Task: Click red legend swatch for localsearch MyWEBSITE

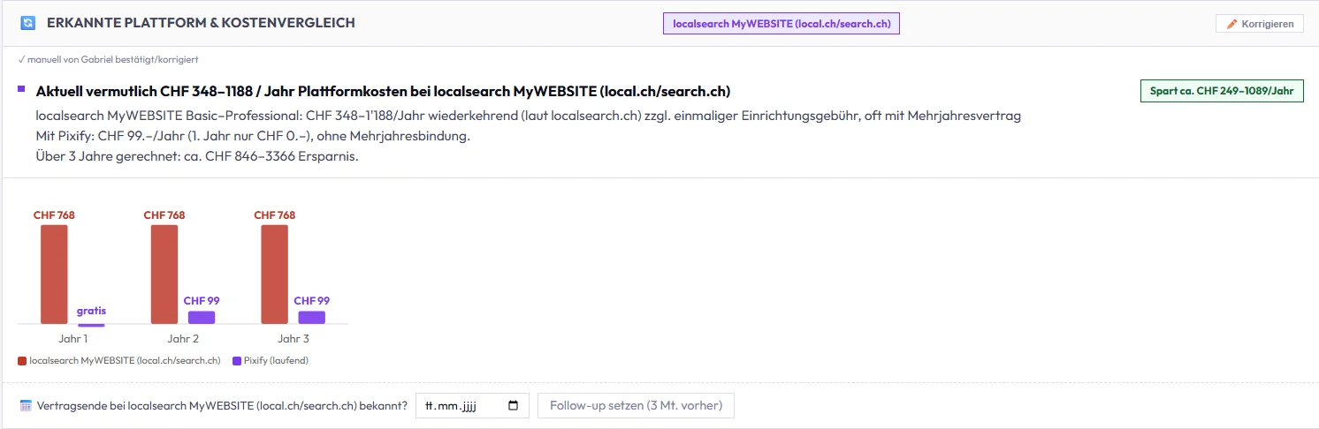Action: tap(22, 360)
